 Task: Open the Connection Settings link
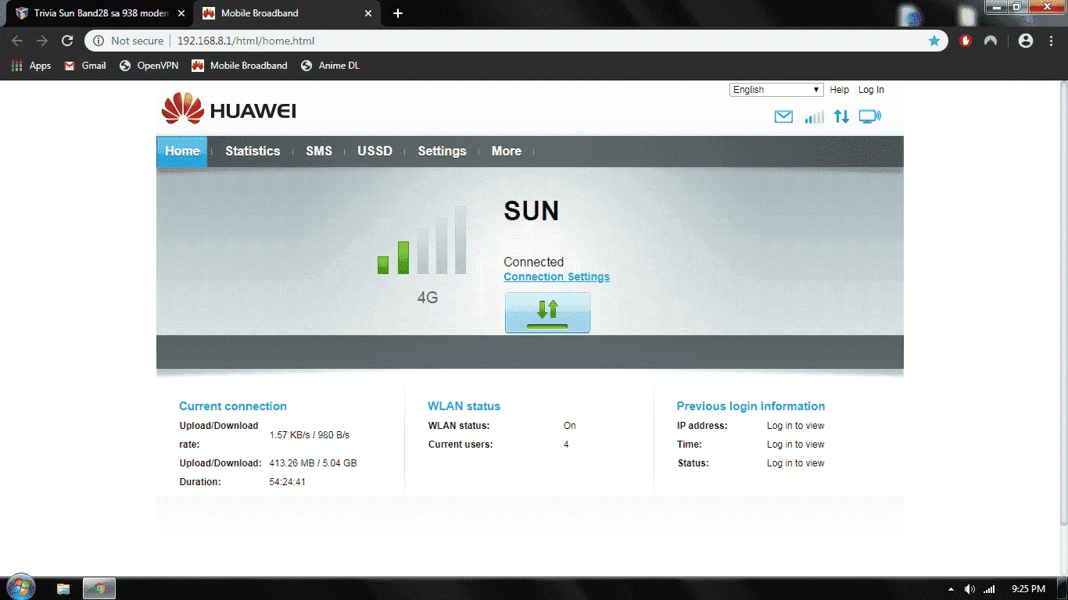pyautogui.click(x=557, y=277)
